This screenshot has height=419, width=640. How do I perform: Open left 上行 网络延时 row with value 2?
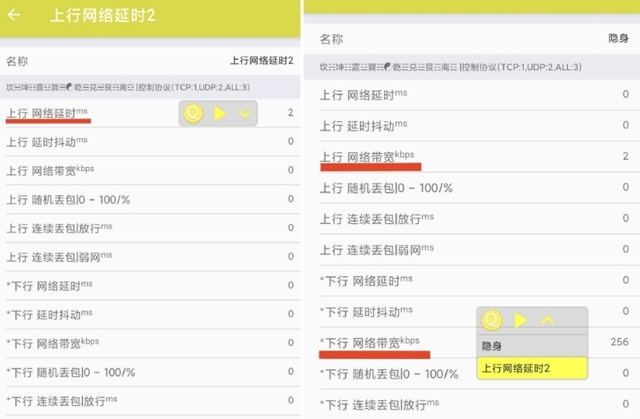(x=150, y=113)
